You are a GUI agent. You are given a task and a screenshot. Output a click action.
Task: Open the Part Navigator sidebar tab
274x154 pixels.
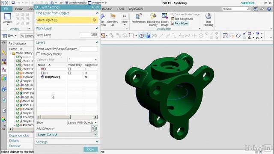pos(4,70)
